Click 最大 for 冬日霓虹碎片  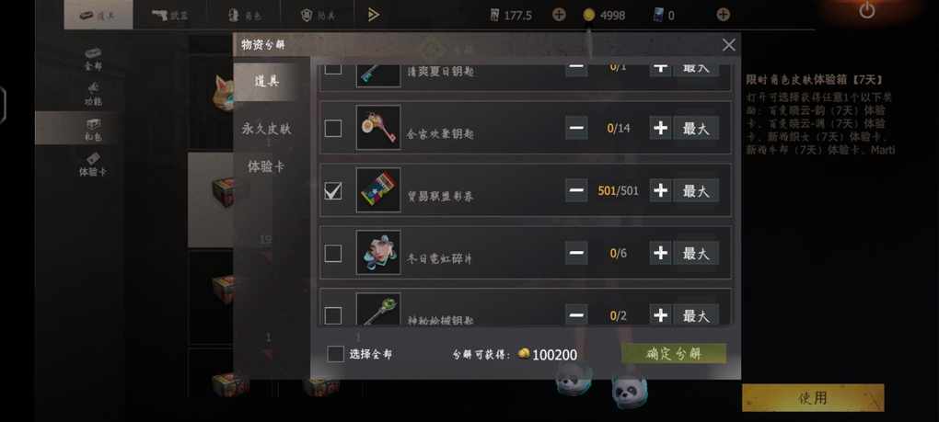[696, 254]
